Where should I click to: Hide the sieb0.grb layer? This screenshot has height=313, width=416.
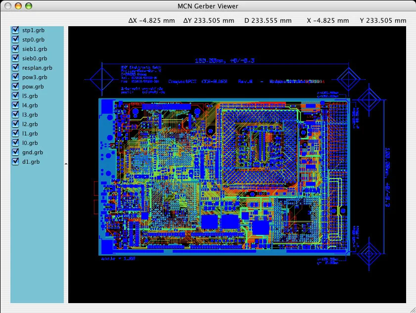point(15,58)
